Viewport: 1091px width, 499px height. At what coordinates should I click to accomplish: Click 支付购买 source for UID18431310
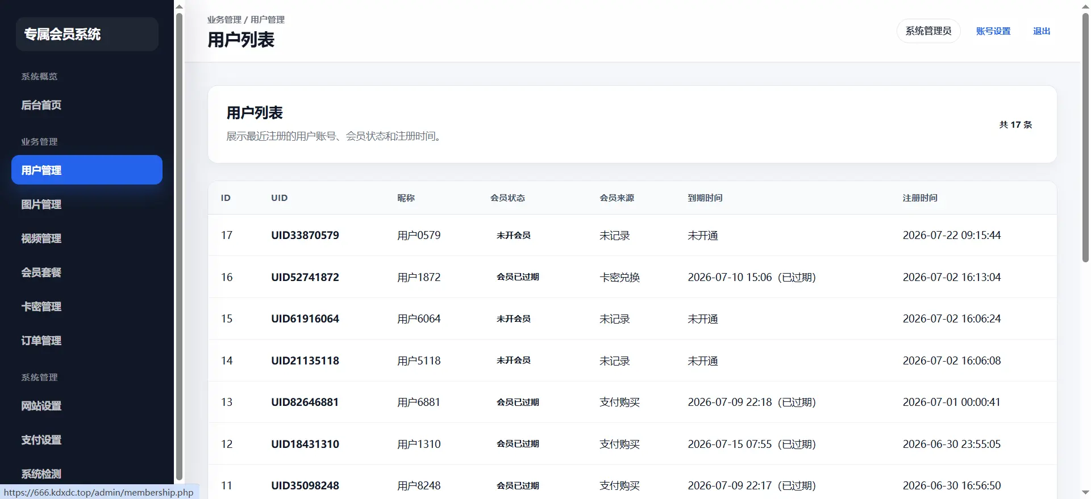[619, 444]
